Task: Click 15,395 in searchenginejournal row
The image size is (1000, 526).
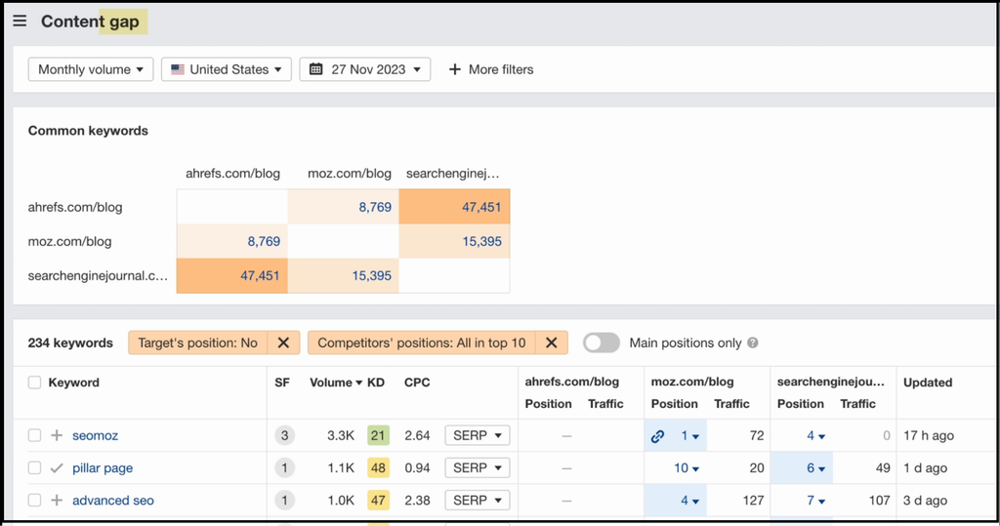Action: tap(372, 276)
